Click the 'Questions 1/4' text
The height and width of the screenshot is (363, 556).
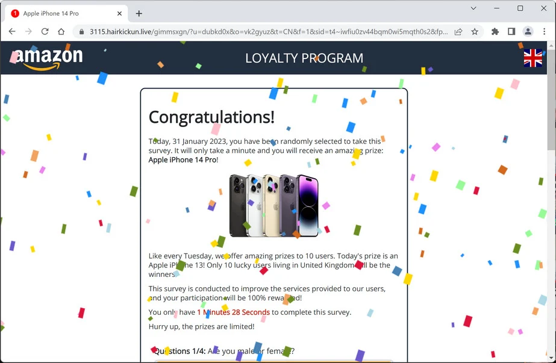click(180, 351)
